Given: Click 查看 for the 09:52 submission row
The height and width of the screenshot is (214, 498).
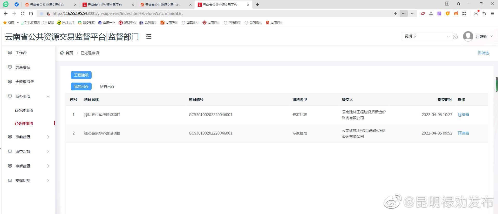Looking at the screenshot, I should pyautogui.click(x=463, y=133).
